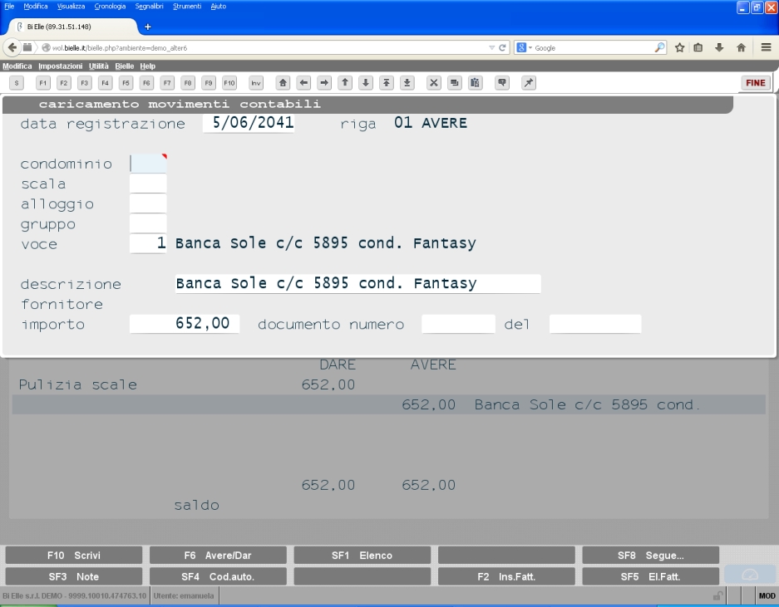Viewport: 779px width, 607px height.
Task: Open the Impostazioni menu
Action: pyautogui.click(x=60, y=66)
